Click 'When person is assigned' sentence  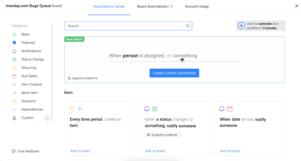pos(153,56)
